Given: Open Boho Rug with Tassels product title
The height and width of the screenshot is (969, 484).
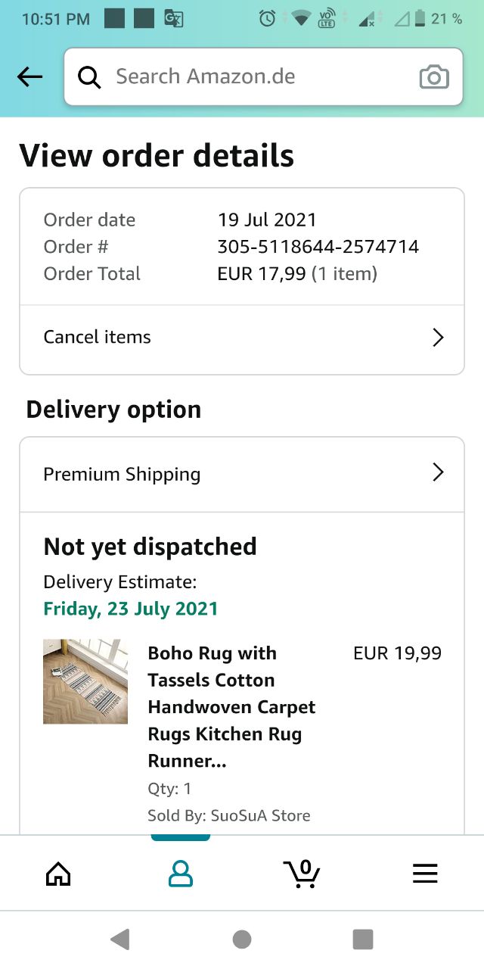Looking at the screenshot, I should (x=231, y=706).
